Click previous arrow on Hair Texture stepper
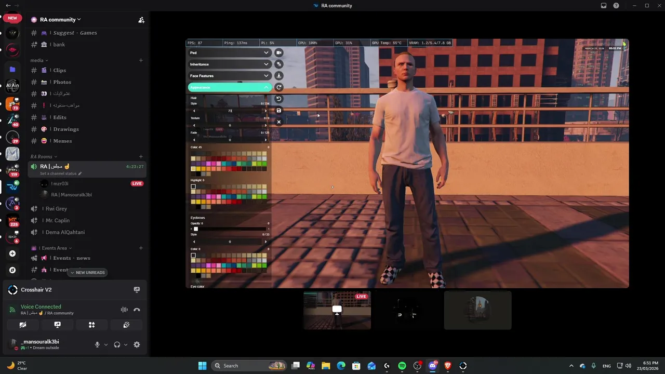665x374 pixels. [194, 125]
